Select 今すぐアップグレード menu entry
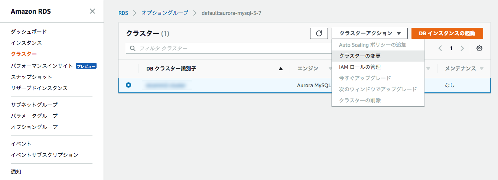 coord(378,78)
